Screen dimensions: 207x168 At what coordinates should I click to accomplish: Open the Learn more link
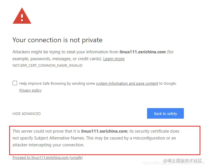click(114, 59)
